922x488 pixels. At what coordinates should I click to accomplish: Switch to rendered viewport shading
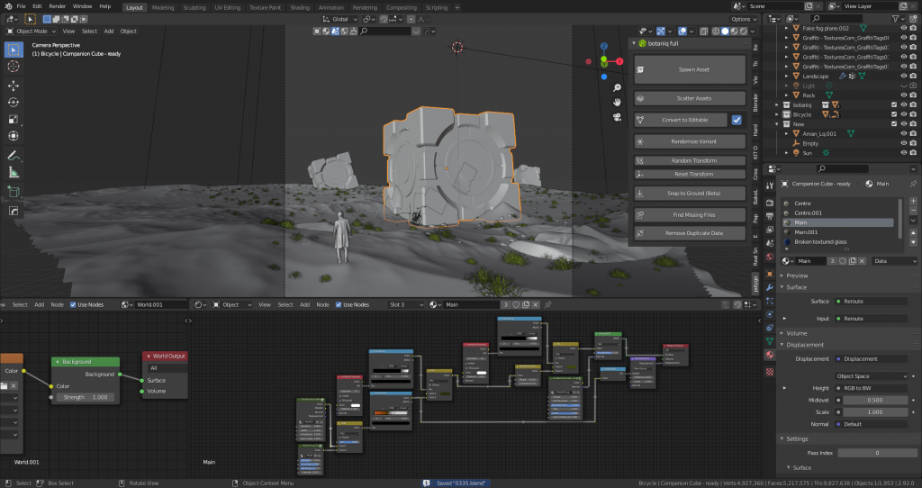743,32
